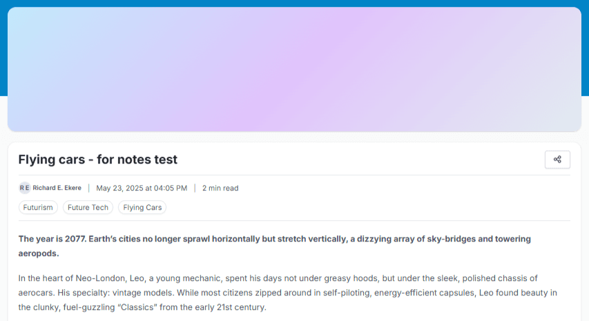Click the bold intro paragraph
The width and height of the screenshot is (589, 321).
click(x=275, y=246)
